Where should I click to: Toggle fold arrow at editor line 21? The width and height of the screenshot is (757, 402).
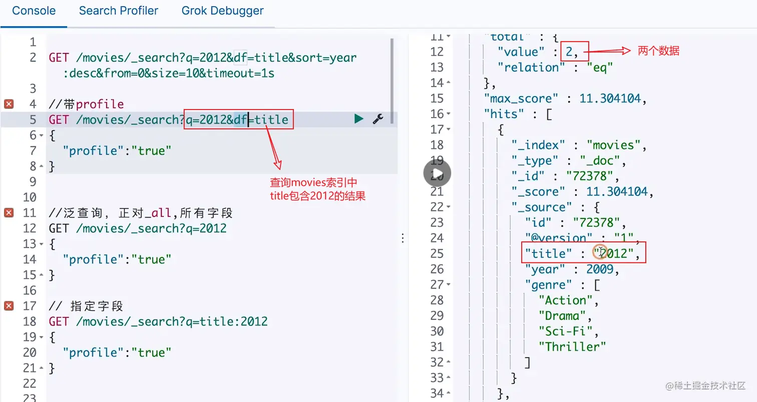click(41, 368)
